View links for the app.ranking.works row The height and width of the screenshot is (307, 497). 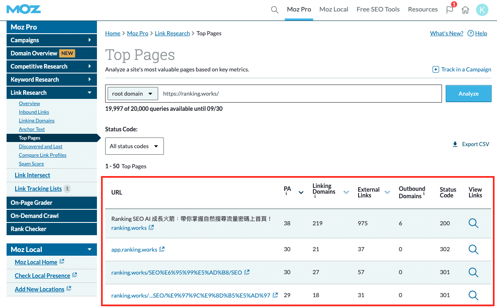pos(474,249)
